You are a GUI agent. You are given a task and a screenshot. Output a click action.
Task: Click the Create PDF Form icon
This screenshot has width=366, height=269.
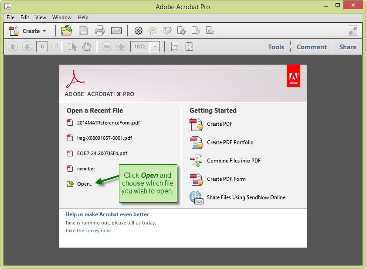pyautogui.click(x=197, y=179)
